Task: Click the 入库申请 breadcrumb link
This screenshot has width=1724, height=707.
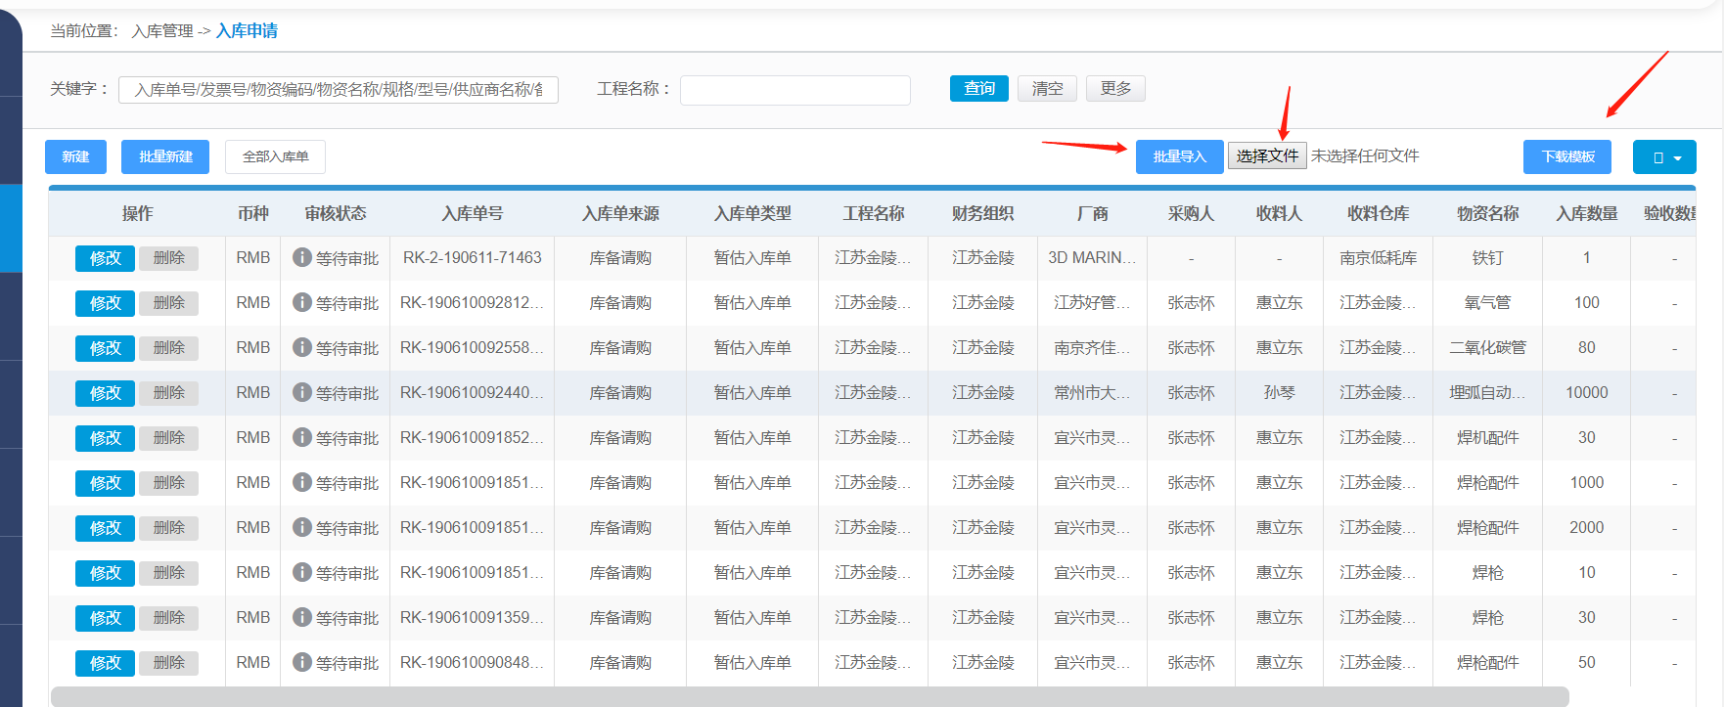Action: click(x=247, y=31)
